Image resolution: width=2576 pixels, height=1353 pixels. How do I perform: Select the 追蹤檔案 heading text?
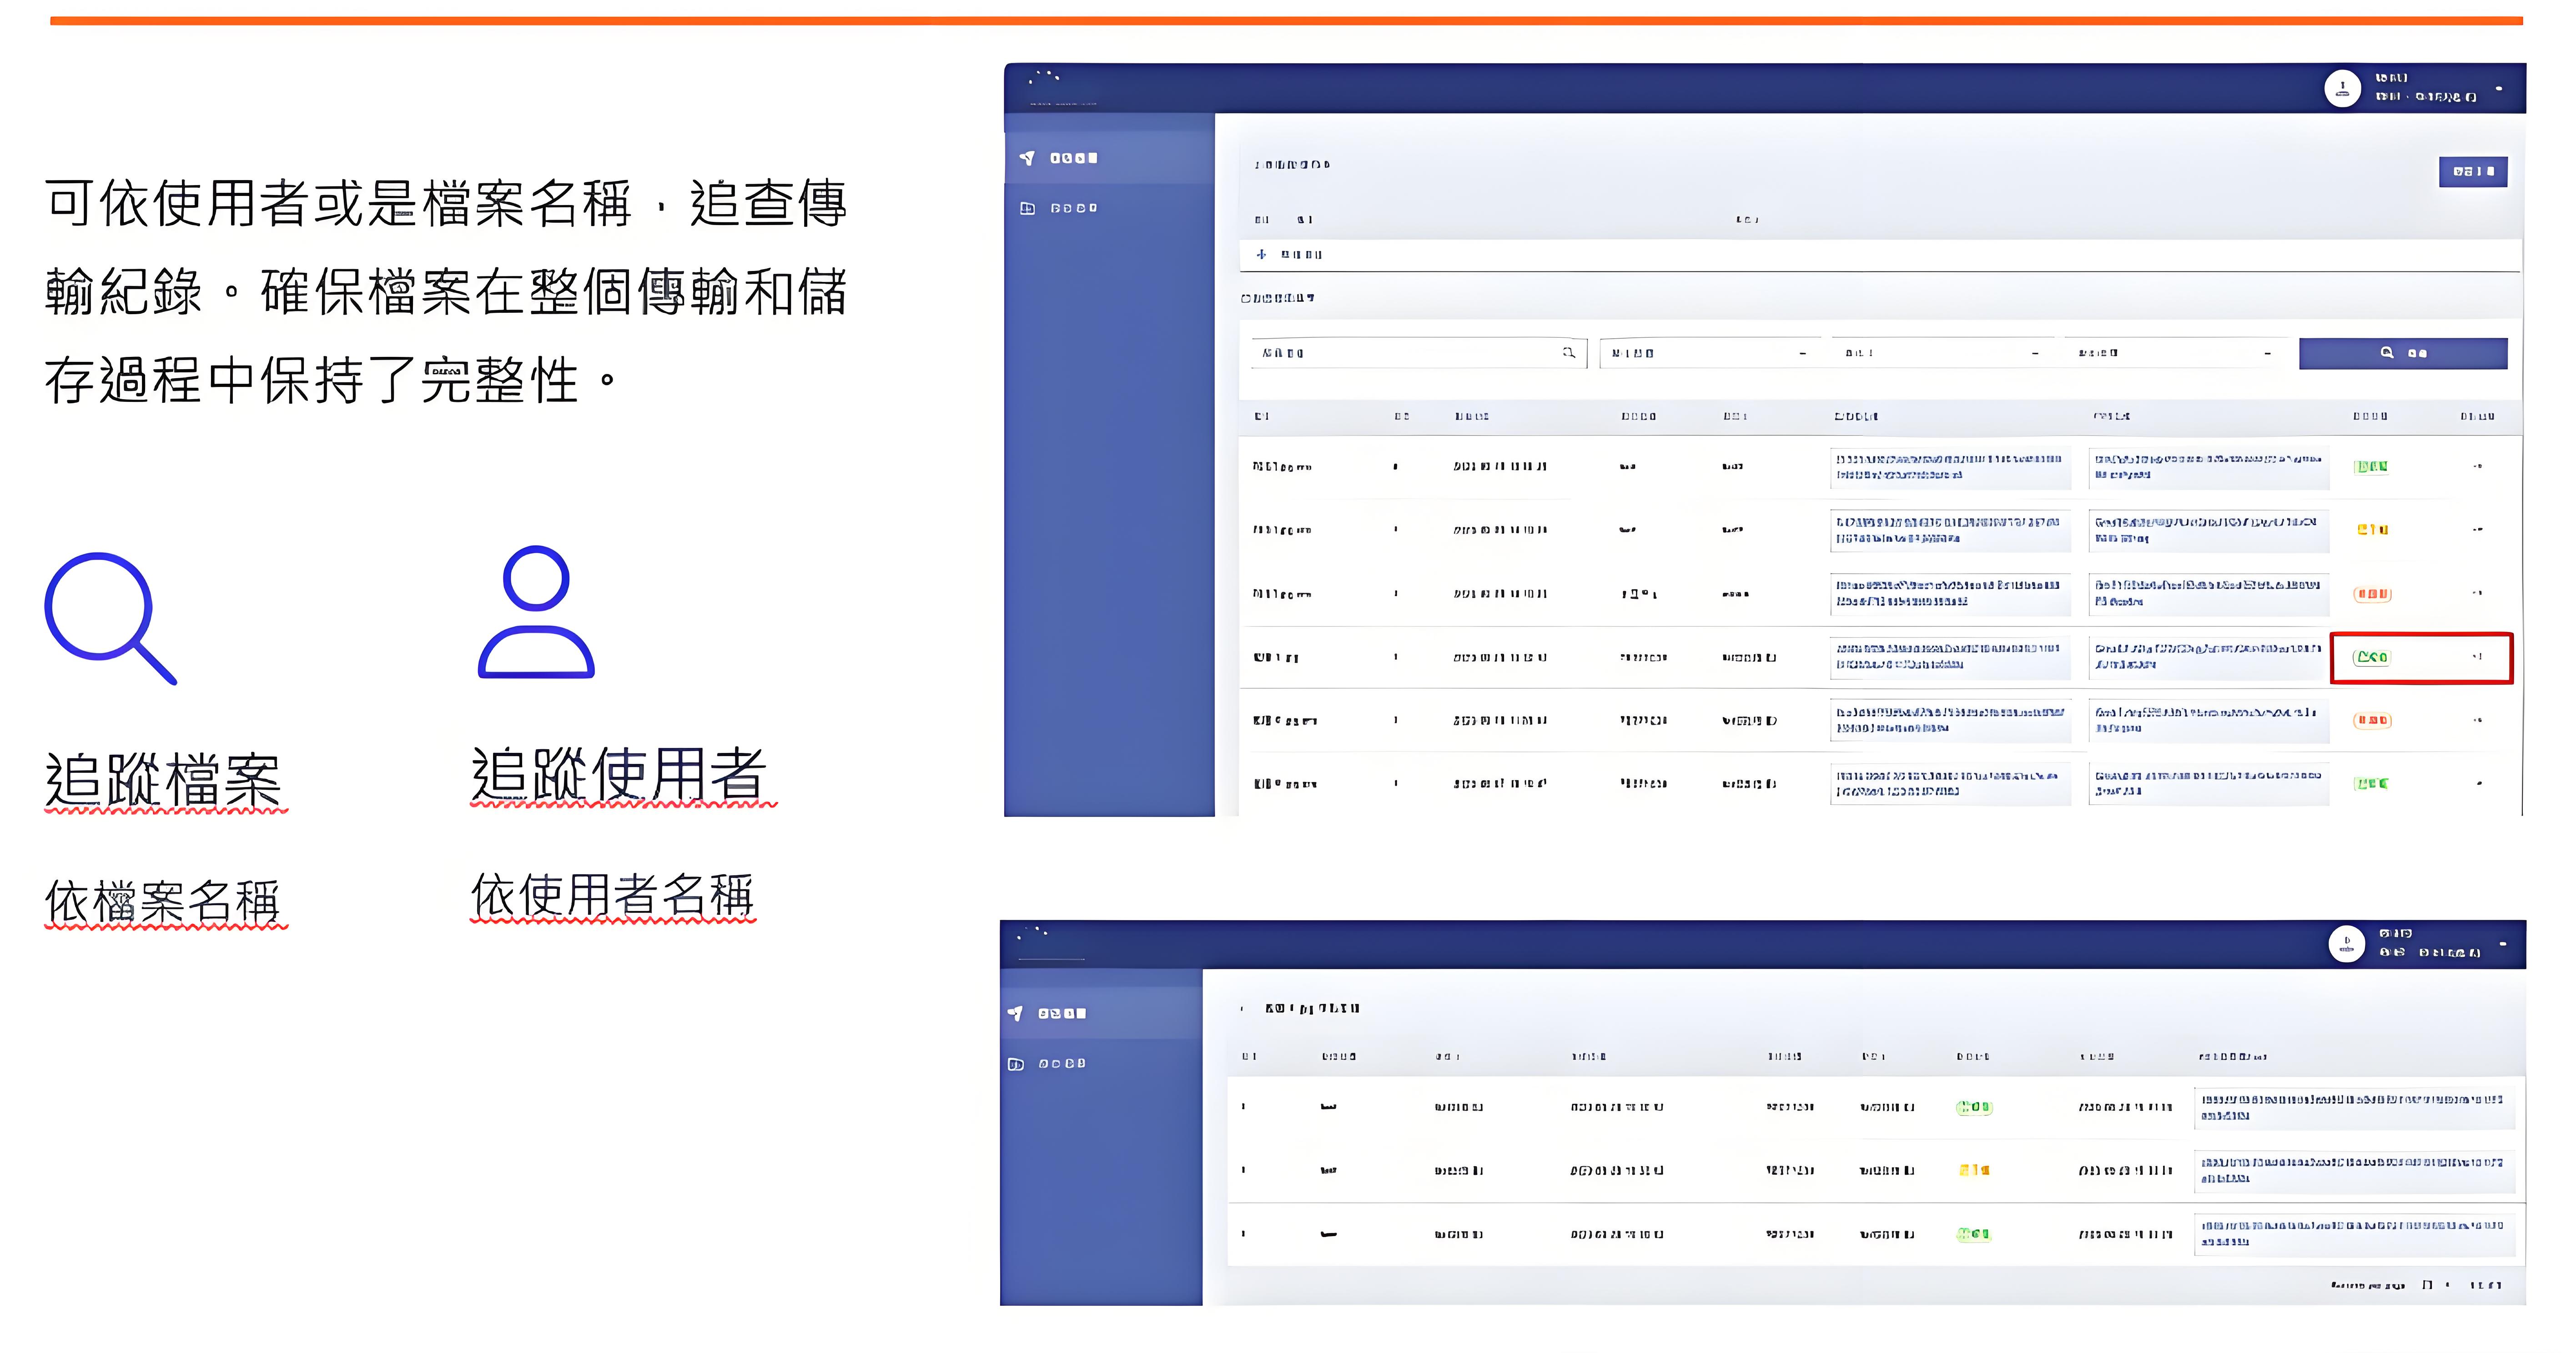point(164,780)
